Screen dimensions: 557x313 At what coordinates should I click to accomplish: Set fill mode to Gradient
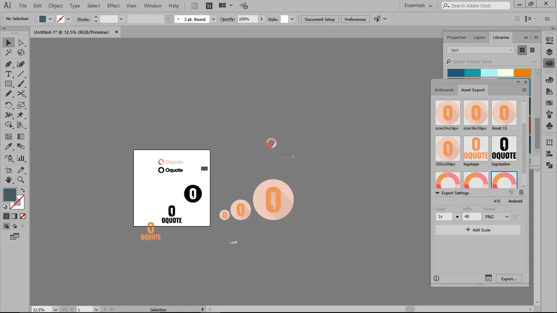tap(14, 216)
